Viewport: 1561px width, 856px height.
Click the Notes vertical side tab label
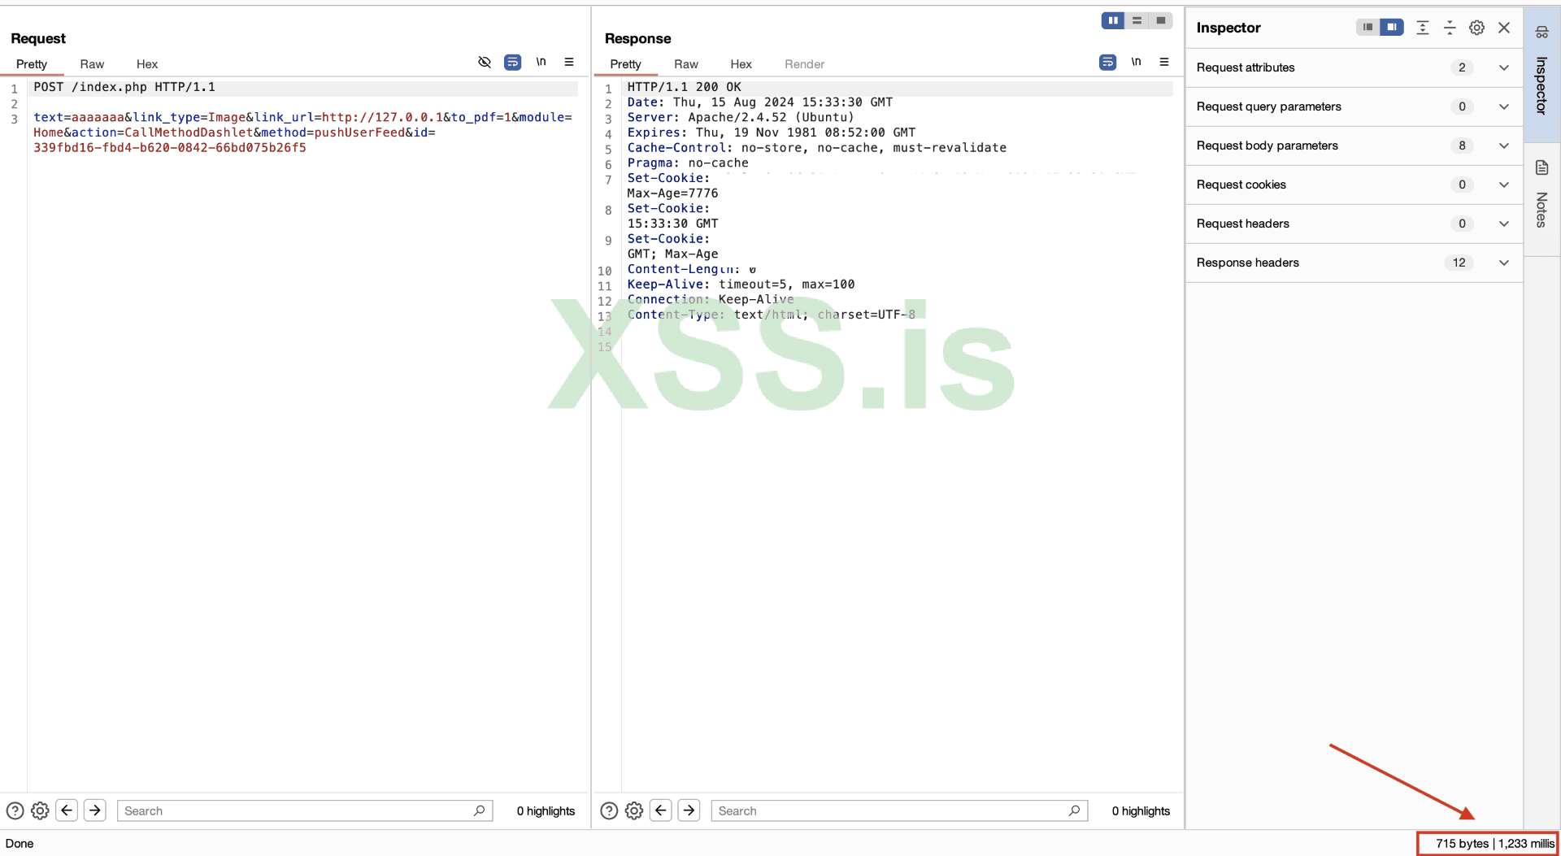pyautogui.click(x=1541, y=210)
